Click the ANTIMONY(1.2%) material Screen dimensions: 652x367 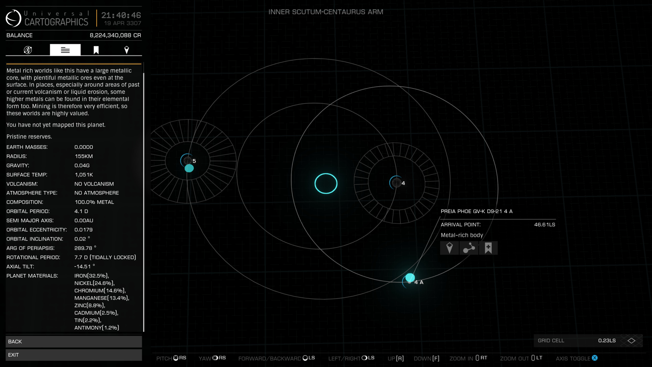coord(97,327)
